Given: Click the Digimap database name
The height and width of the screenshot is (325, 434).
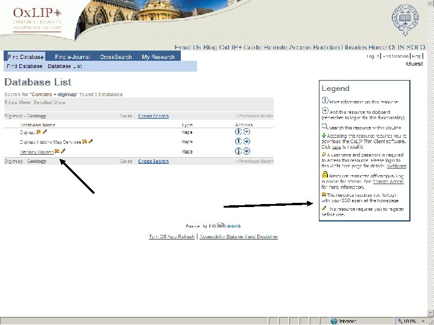Looking at the screenshot, I should click(27, 132).
